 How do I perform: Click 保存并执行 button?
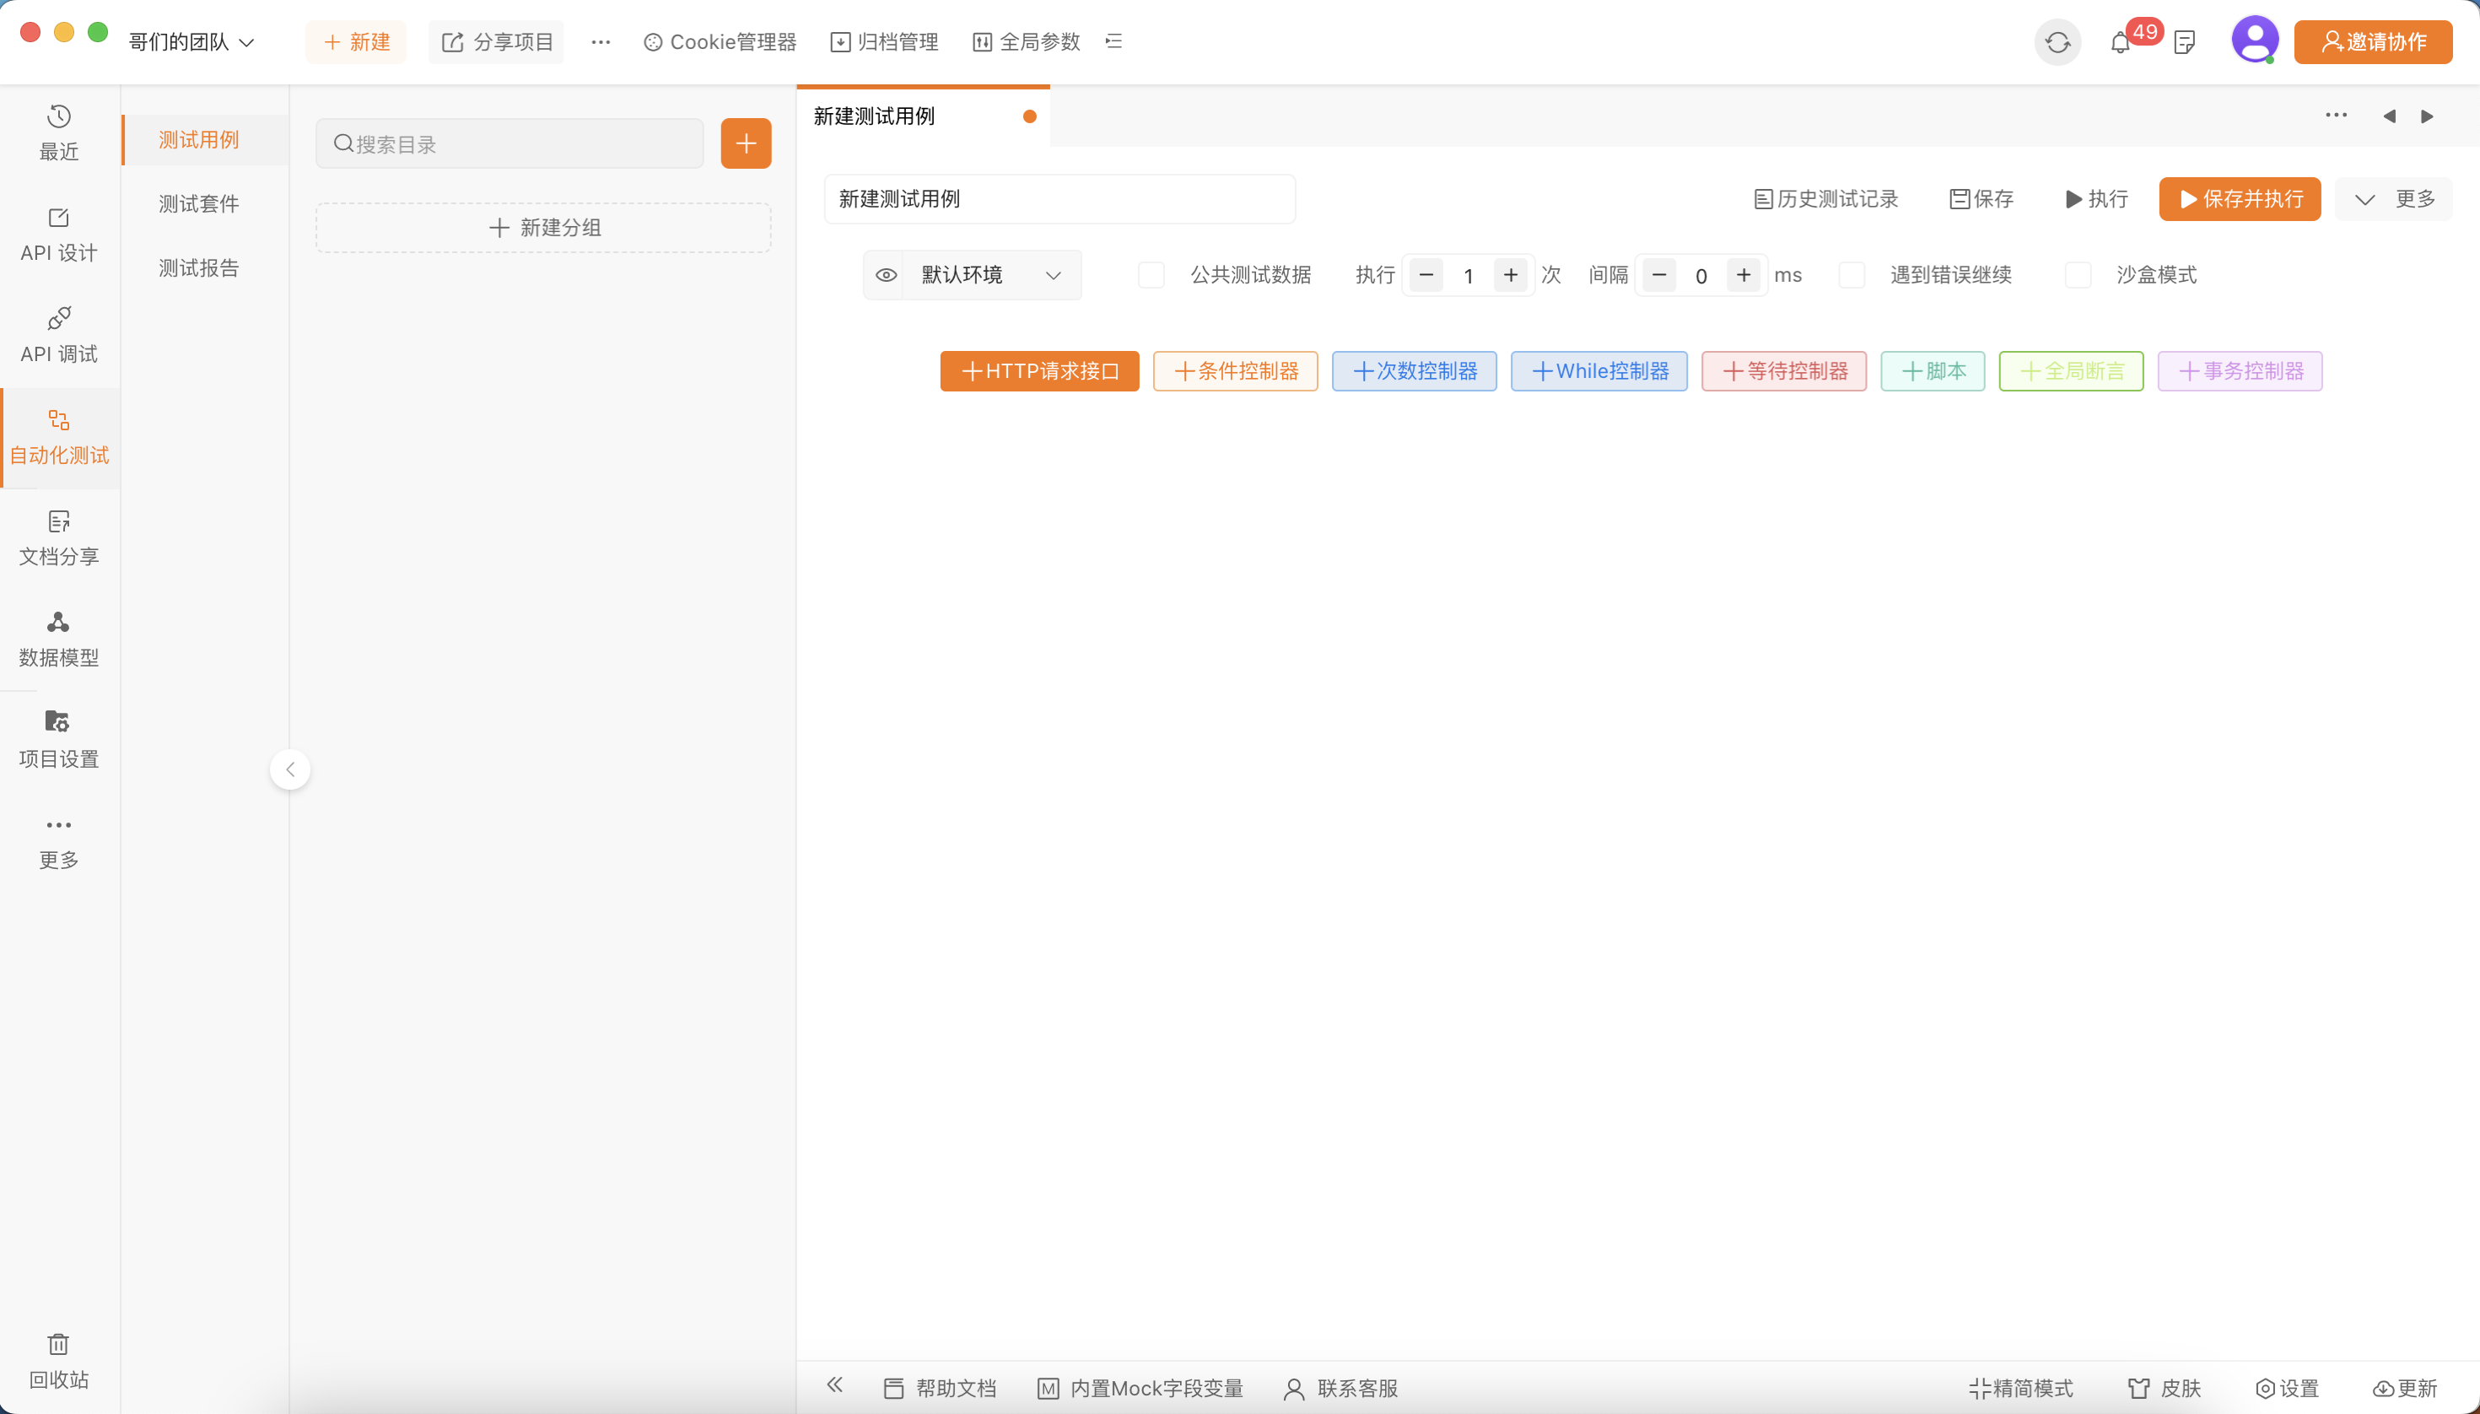click(x=2240, y=199)
